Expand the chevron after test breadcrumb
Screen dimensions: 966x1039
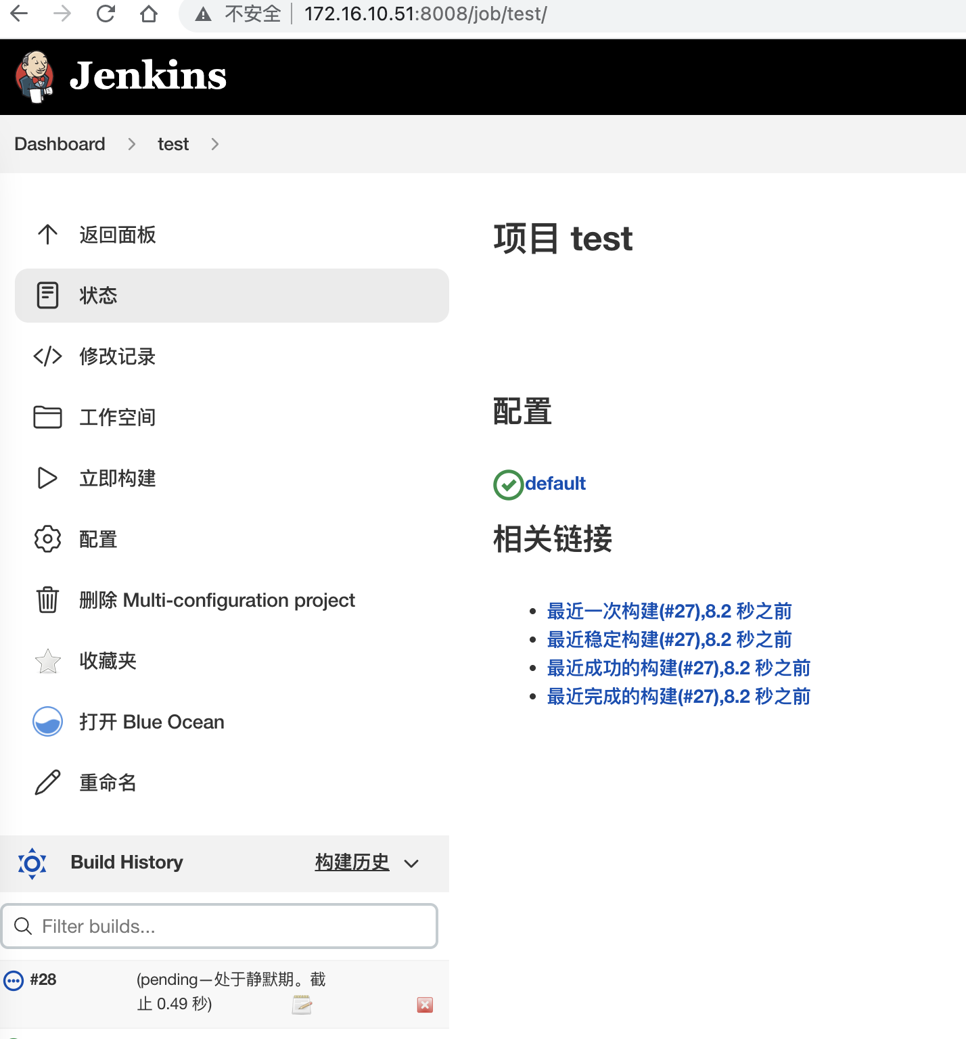pos(214,144)
